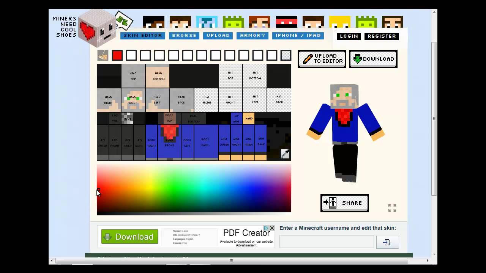Click the horizontal page scrollbar thumb
The image size is (486, 273).
[x=232, y=260]
